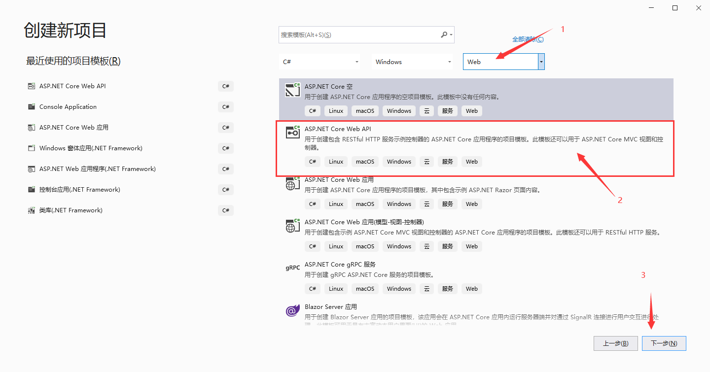This screenshot has height=372, width=710.
Task: Click Linux tag under ASP.NET Core 空
Action: pyautogui.click(x=336, y=111)
